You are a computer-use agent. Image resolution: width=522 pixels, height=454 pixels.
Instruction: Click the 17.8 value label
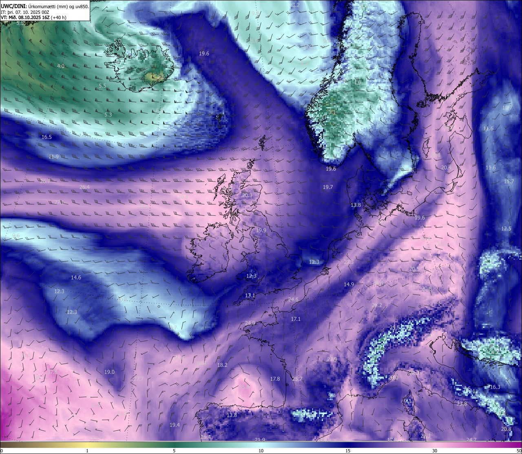(275, 379)
